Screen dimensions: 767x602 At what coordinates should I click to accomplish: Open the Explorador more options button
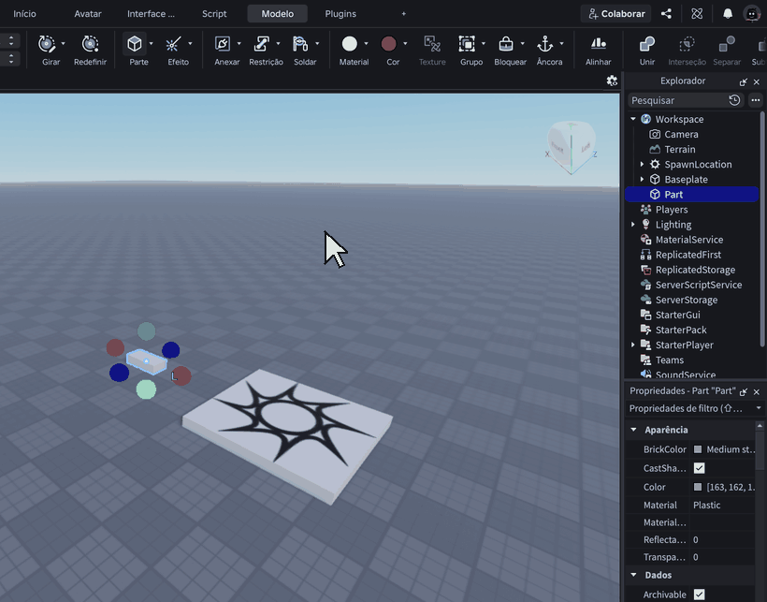coord(756,100)
